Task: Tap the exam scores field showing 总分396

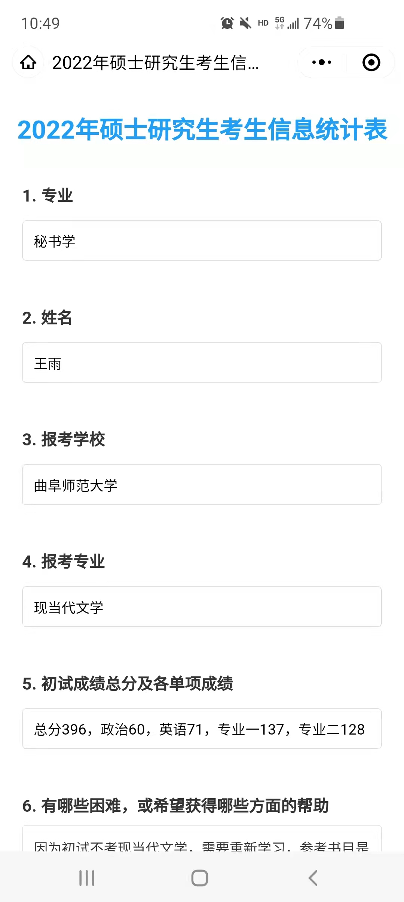Action: coord(202,729)
